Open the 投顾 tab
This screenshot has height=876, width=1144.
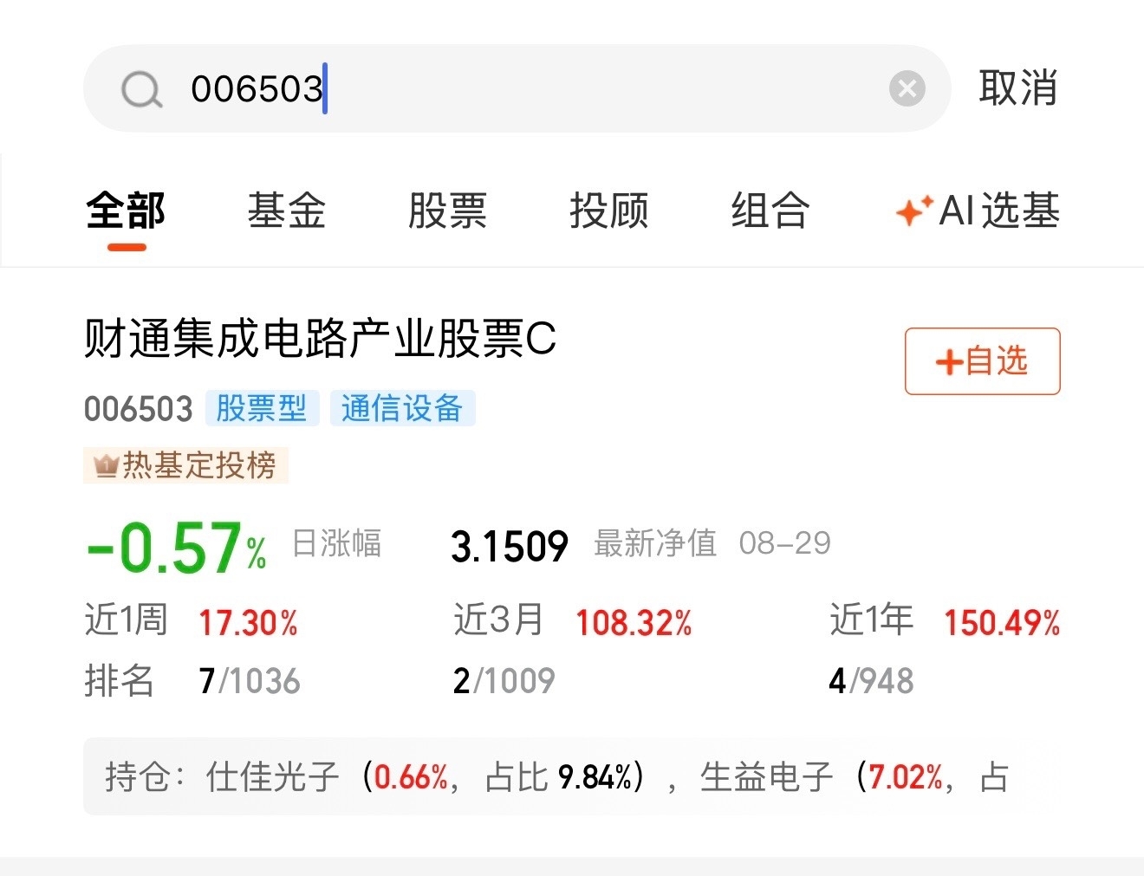click(609, 211)
